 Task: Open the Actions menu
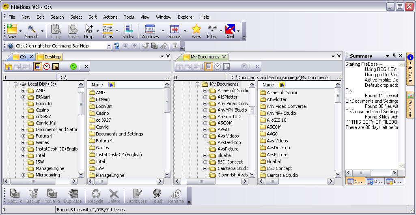click(x=110, y=17)
